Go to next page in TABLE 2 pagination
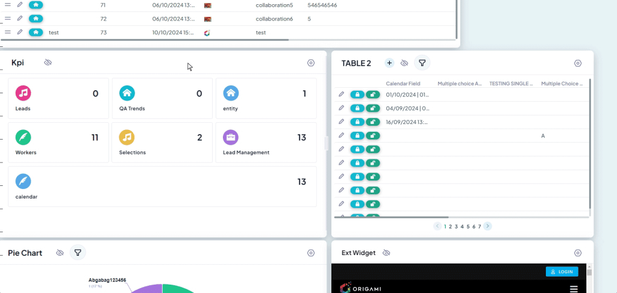This screenshot has width=617, height=293. pyautogui.click(x=487, y=226)
